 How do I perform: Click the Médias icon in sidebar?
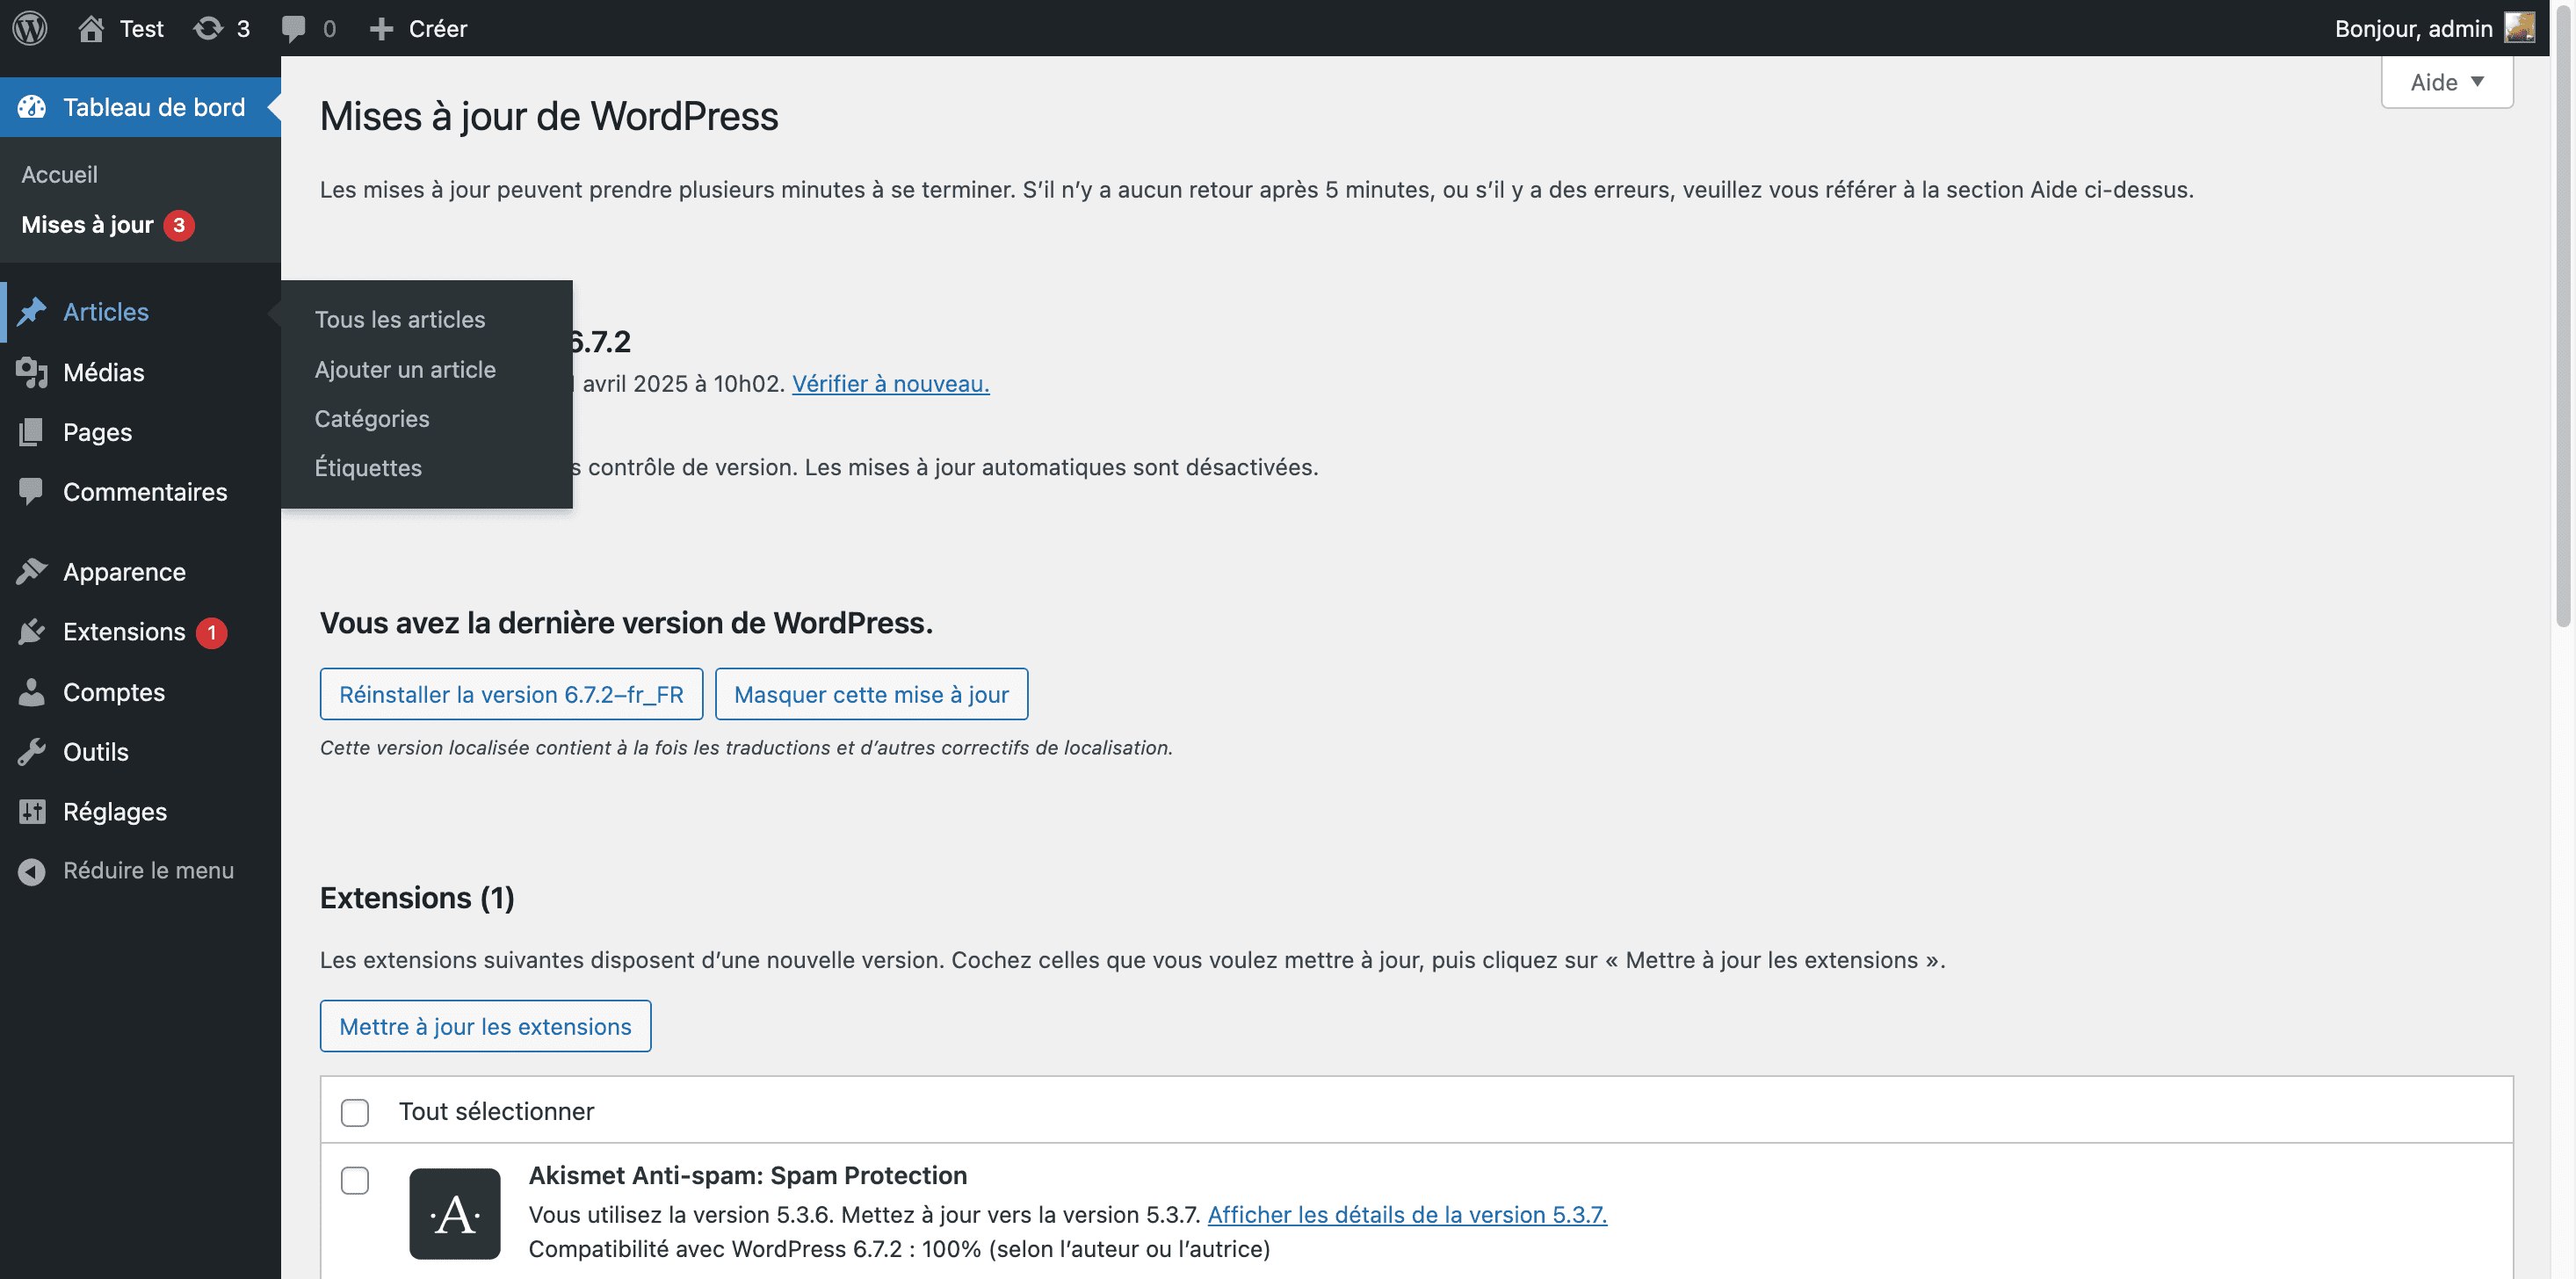(x=32, y=372)
